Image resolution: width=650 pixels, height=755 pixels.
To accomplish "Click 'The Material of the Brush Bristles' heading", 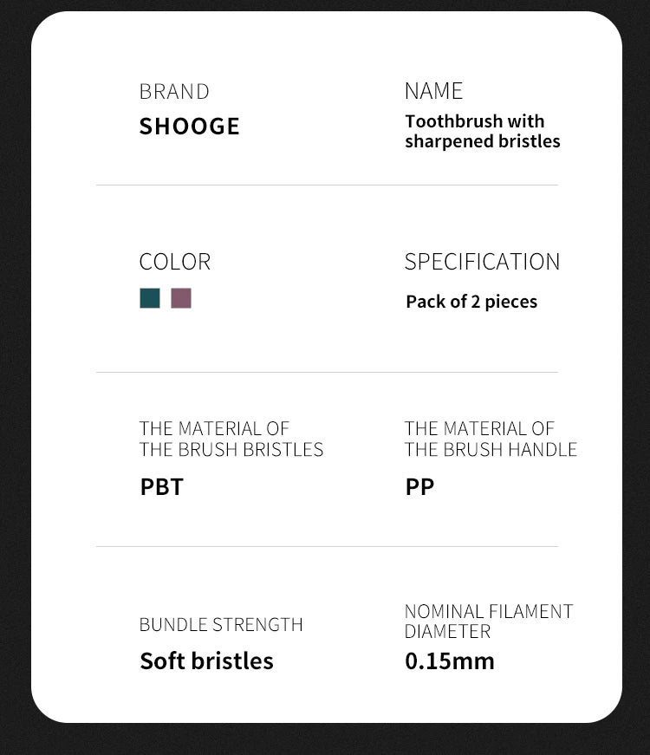I will click(231, 439).
